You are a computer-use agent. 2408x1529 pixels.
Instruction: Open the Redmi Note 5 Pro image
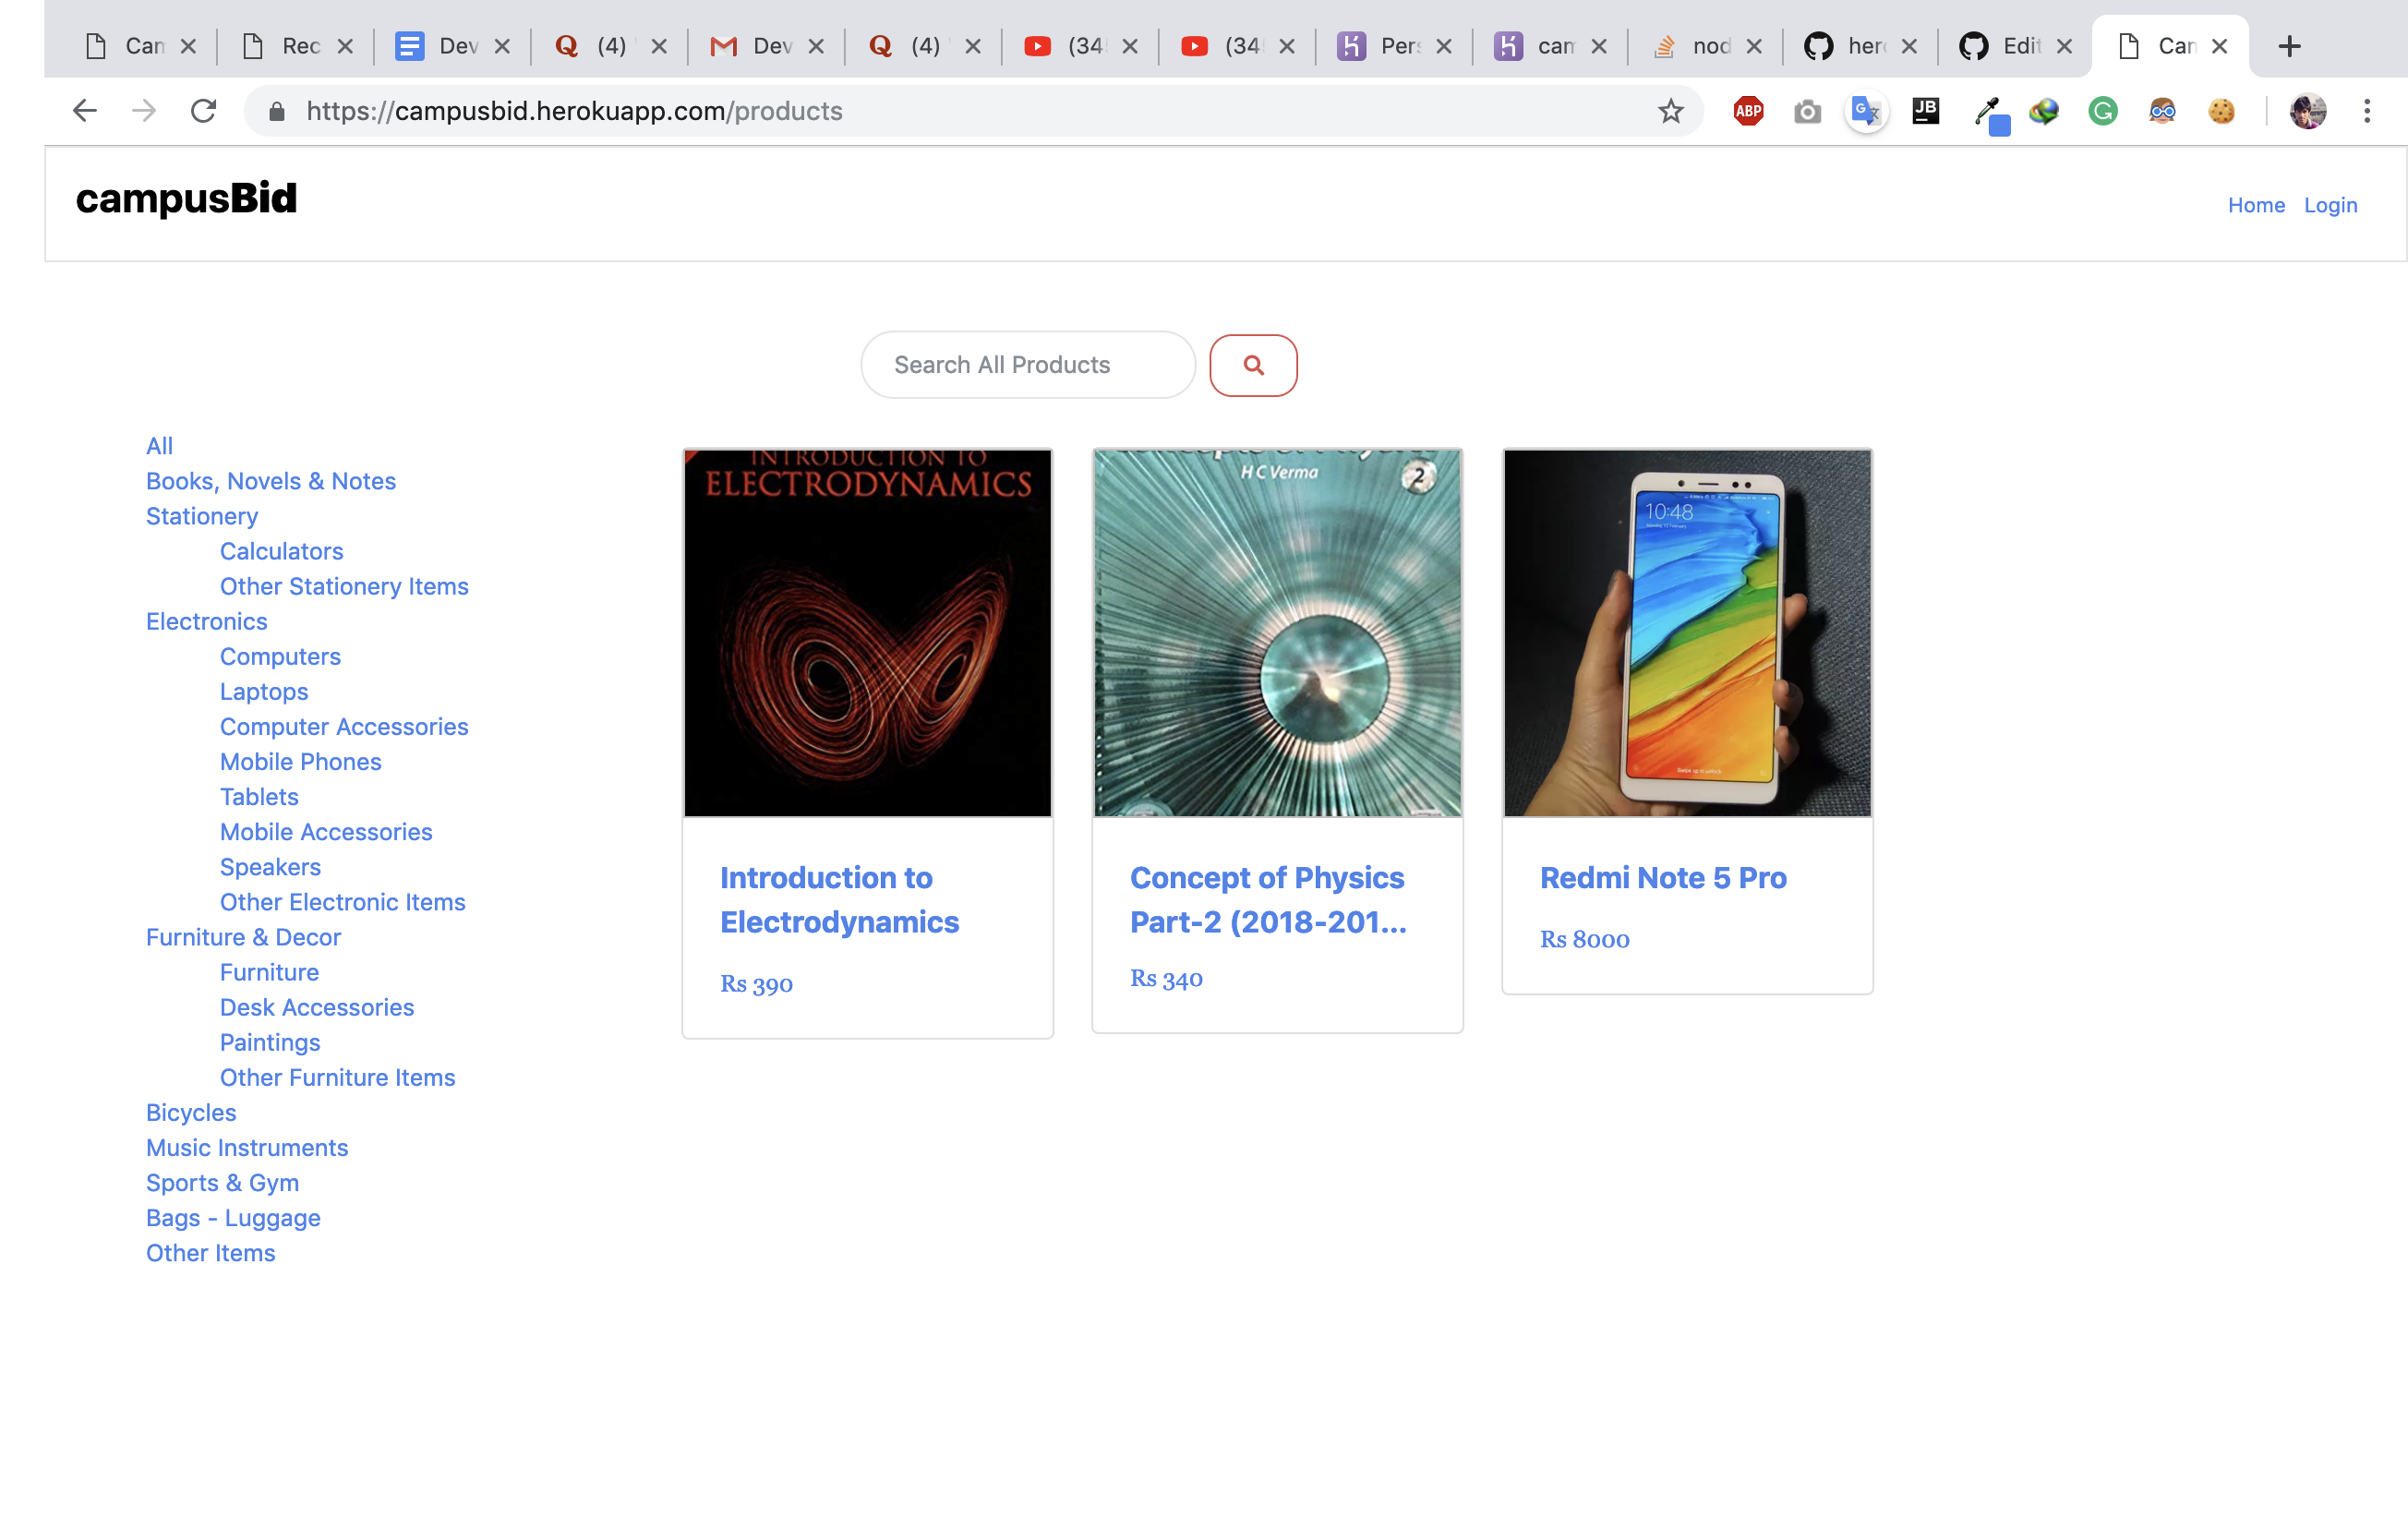1686,633
